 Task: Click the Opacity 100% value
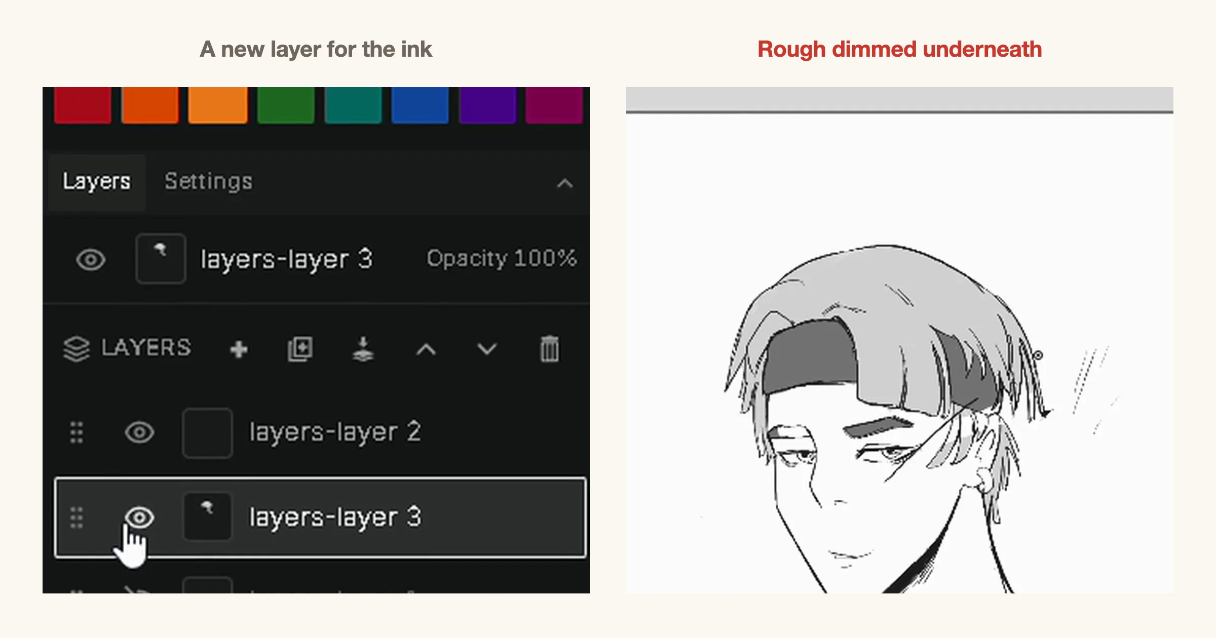pyautogui.click(x=502, y=258)
